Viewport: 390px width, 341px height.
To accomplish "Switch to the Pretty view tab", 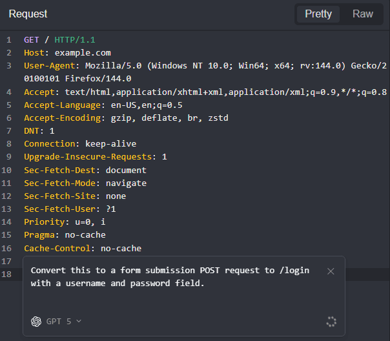I will (318, 14).
